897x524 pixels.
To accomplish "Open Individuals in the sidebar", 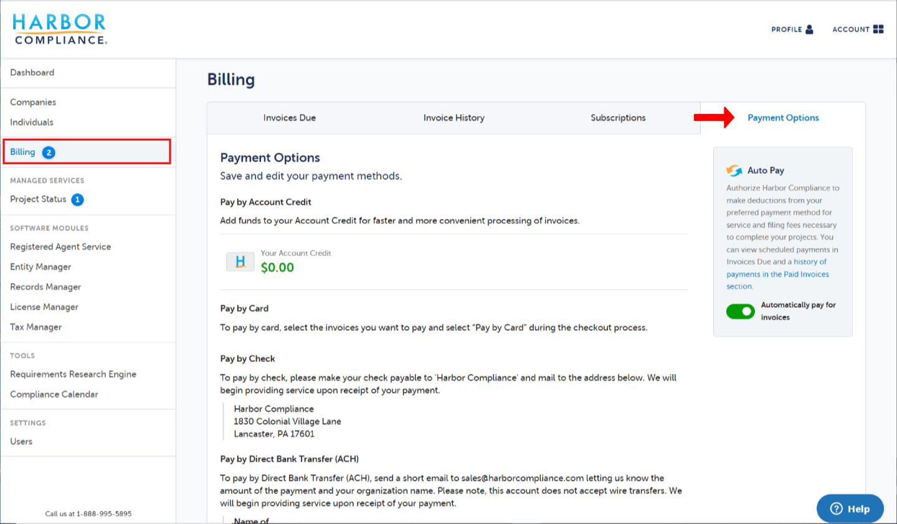I will pyautogui.click(x=32, y=122).
